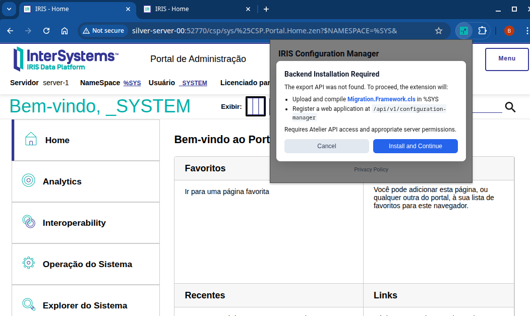Open the browser Extensions puzzle icon
Image resolution: width=530 pixels, height=316 pixels.
(482, 31)
